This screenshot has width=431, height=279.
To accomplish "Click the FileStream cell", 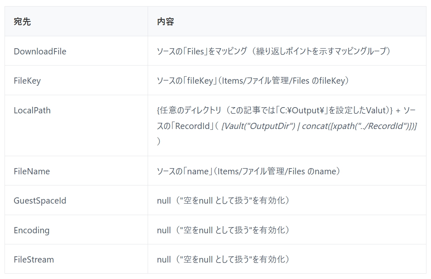I will coord(34,260).
